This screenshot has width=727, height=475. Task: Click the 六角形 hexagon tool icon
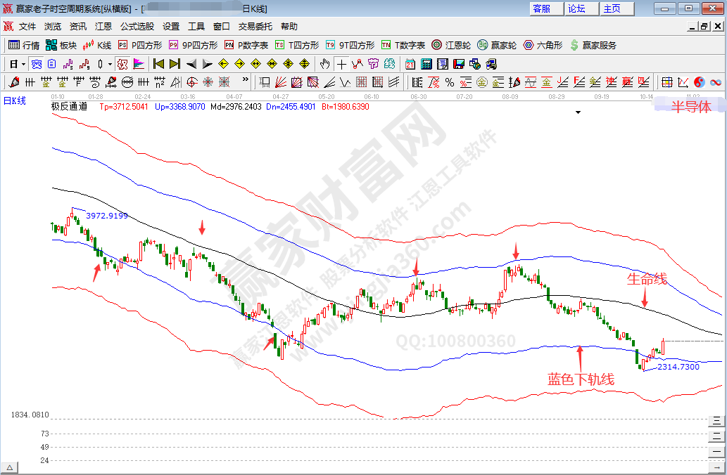[542, 45]
